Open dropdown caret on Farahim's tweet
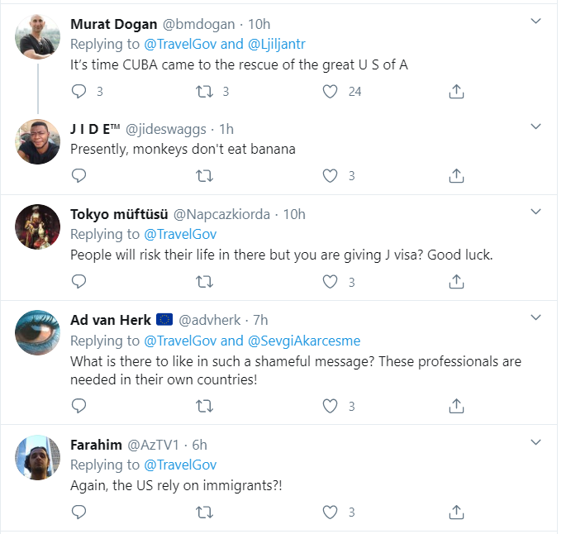 [x=535, y=442]
